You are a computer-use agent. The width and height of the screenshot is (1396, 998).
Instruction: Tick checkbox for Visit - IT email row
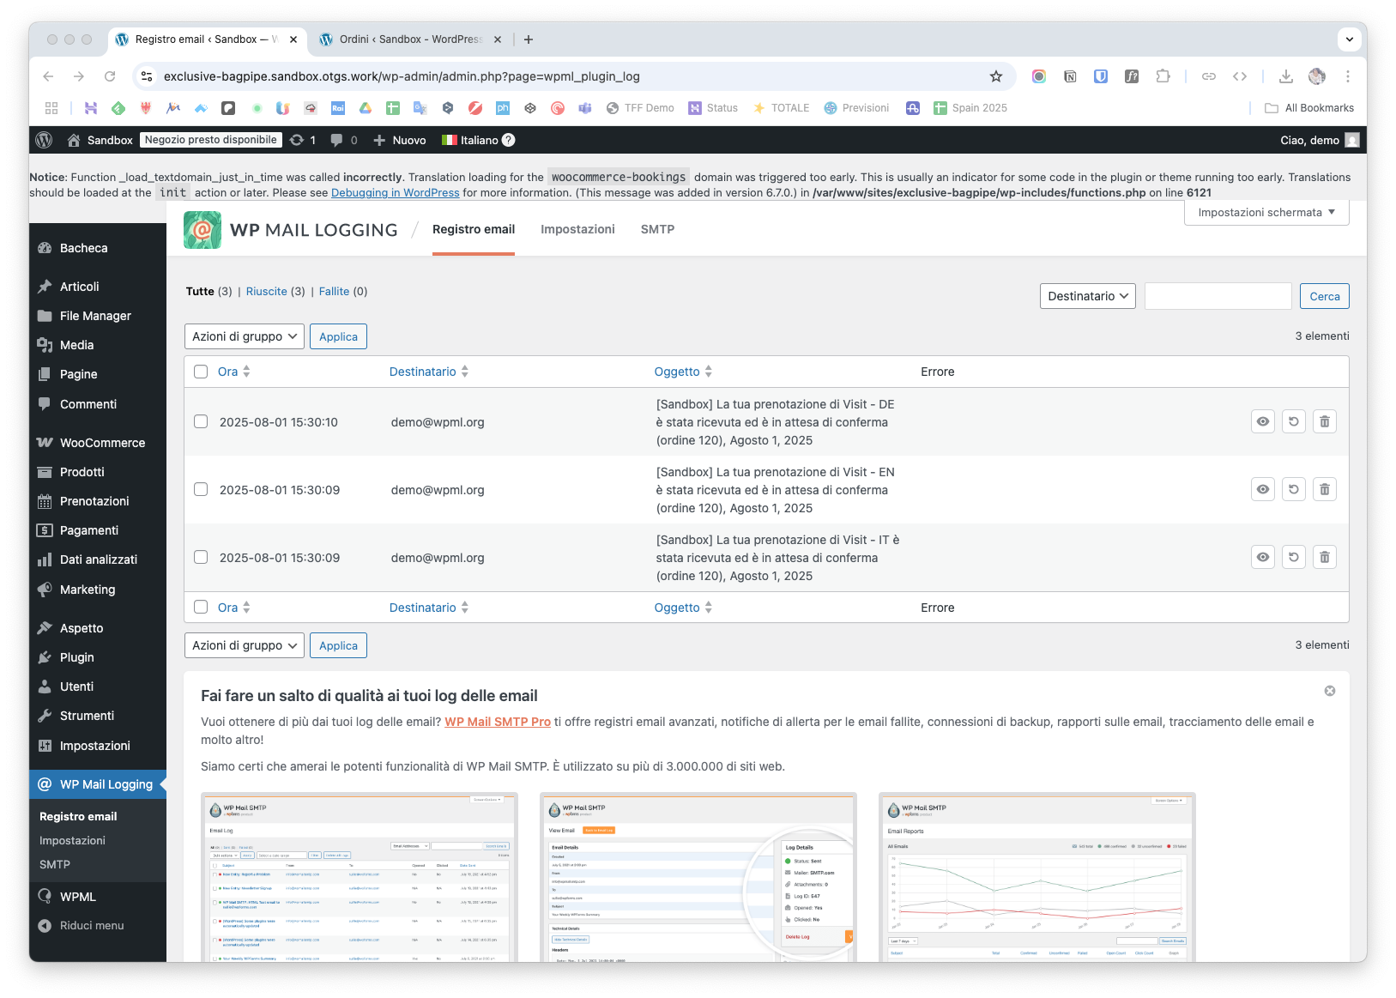(201, 557)
